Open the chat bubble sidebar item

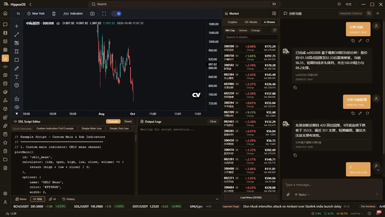coord(5,24)
